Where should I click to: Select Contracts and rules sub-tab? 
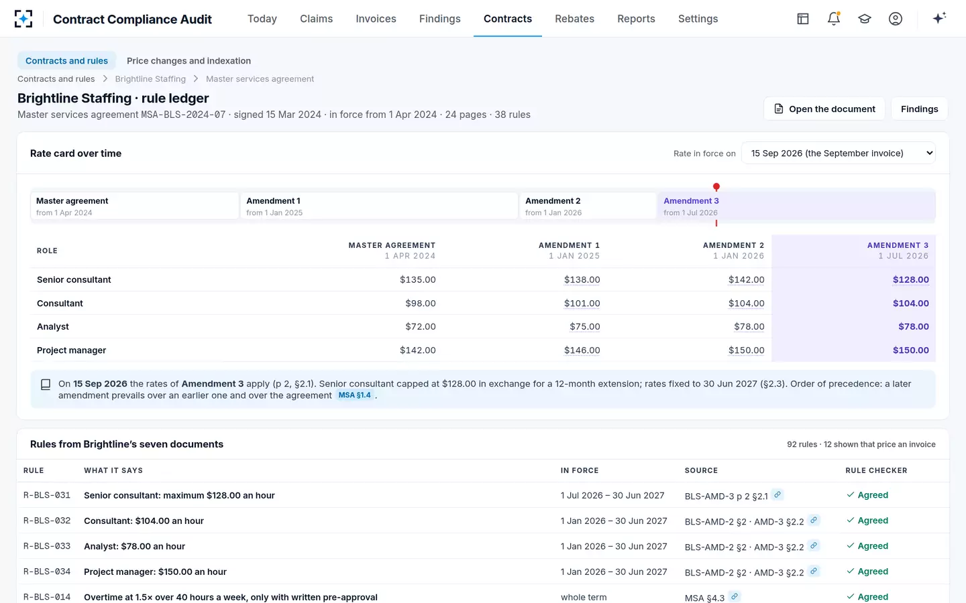tap(66, 61)
